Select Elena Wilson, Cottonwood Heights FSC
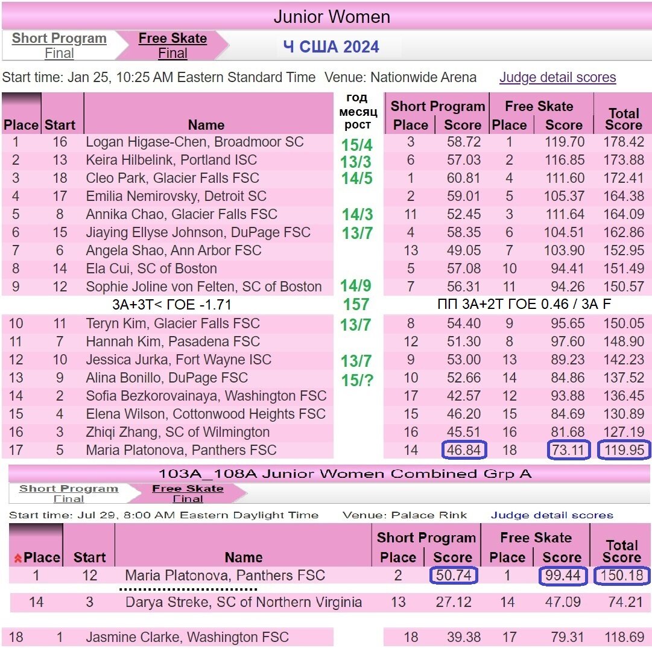Screen dimensions: 652x648 coord(206,414)
